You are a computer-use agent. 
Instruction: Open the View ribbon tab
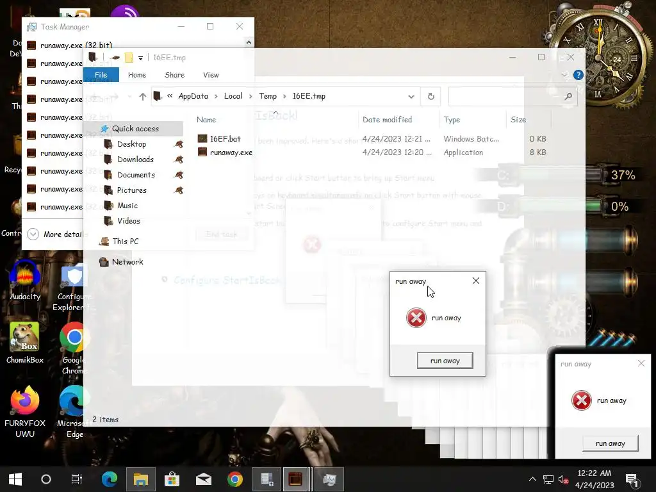(x=211, y=75)
